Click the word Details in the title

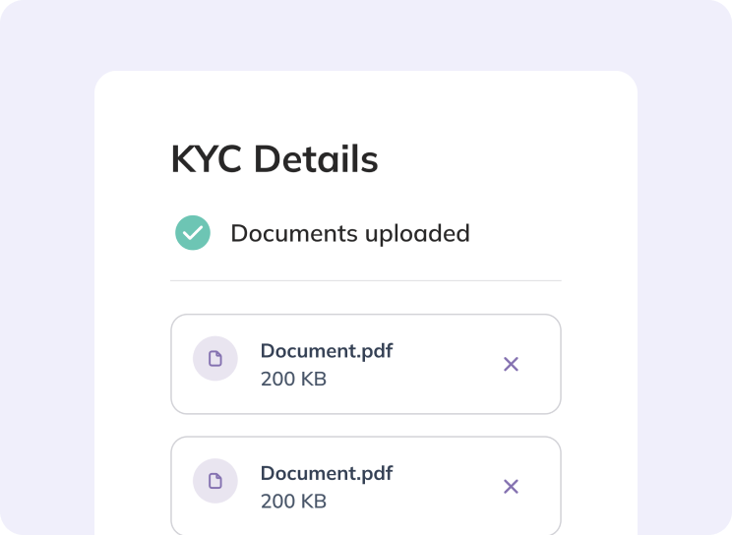[x=316, y=159]
